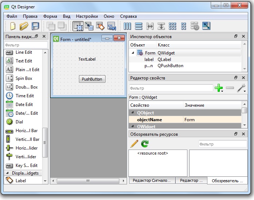This screenshot has width=254, height=200.
Task: Collapse Form node in Object Inspector
Action: [x=133, y=53]
